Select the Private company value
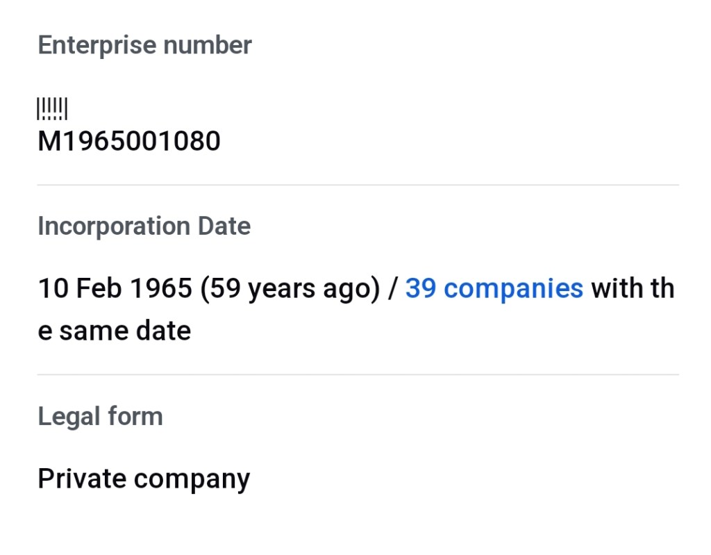Image resolution: width=711 pixels, height=555 pixels. 144,479
